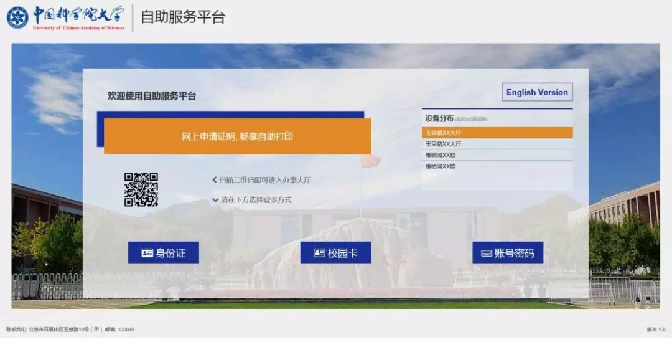Image resolution: width=672 pixels, height=342 pixels.
Task: Click the left chevron beside 扫描二维码 text
Action: 214,180
